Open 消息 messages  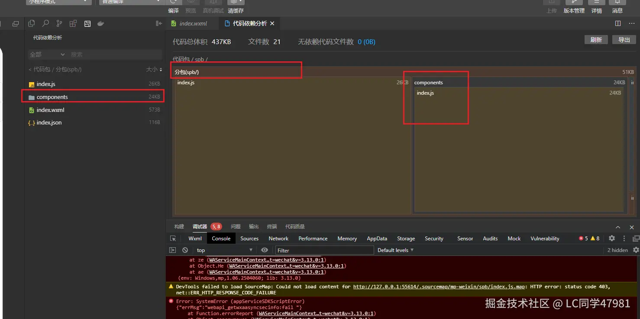[x=617, y=10]
